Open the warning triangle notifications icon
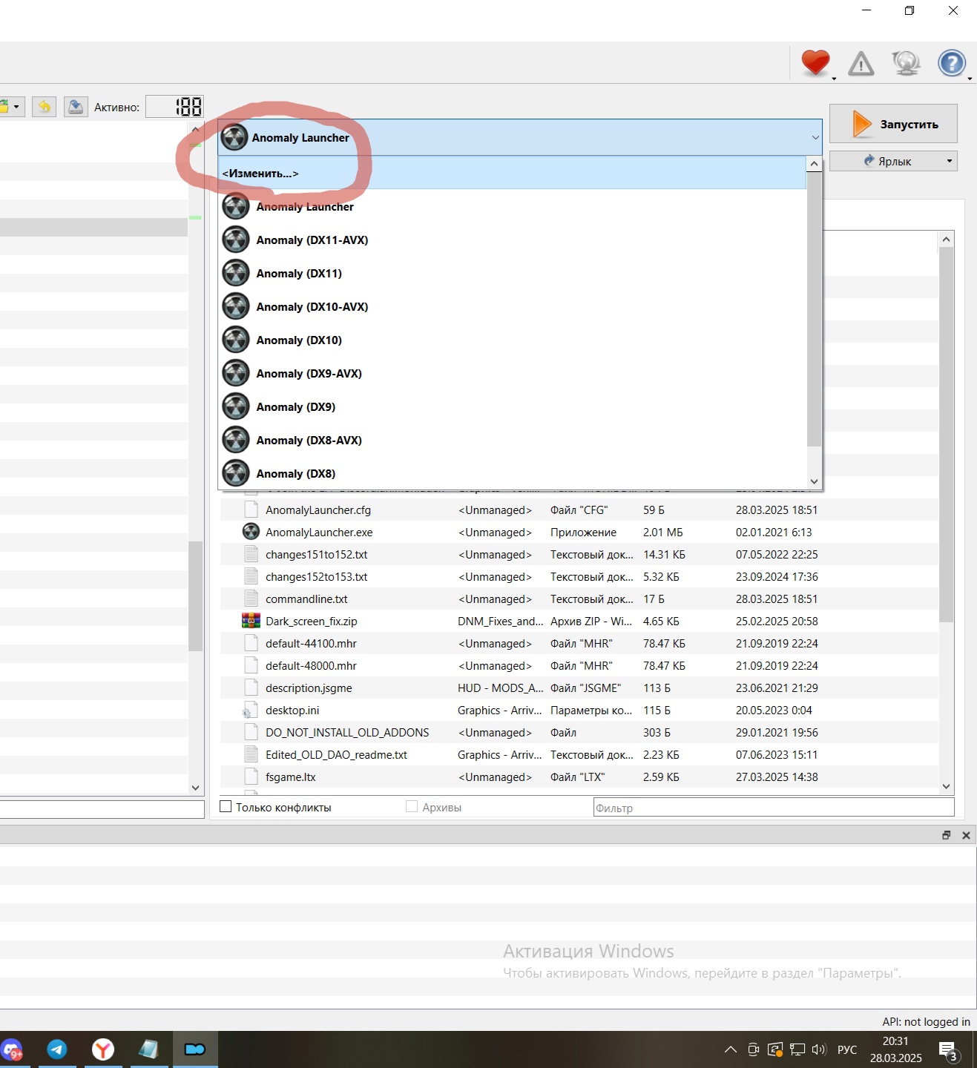977x1068 pixels. coord(861,64)
